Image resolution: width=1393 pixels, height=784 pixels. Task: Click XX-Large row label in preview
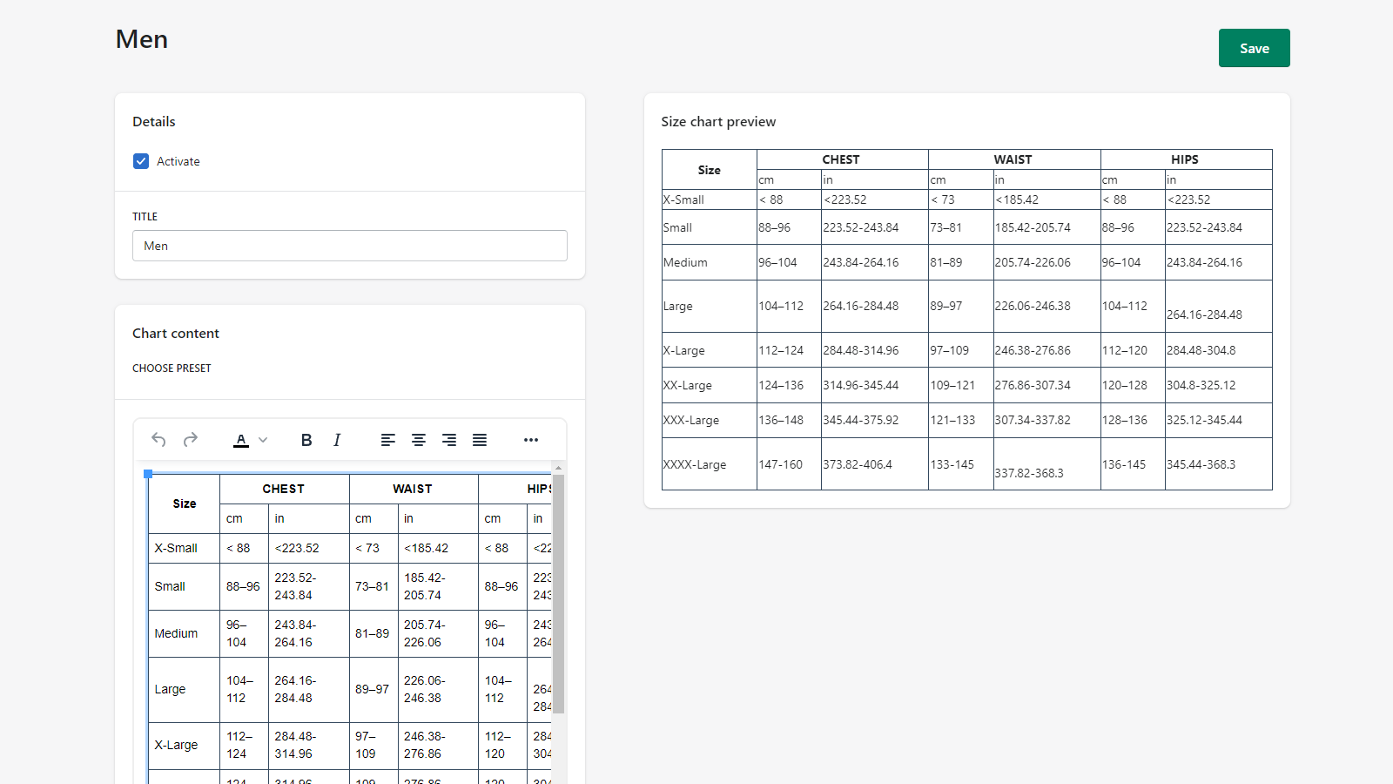[688, 385]
